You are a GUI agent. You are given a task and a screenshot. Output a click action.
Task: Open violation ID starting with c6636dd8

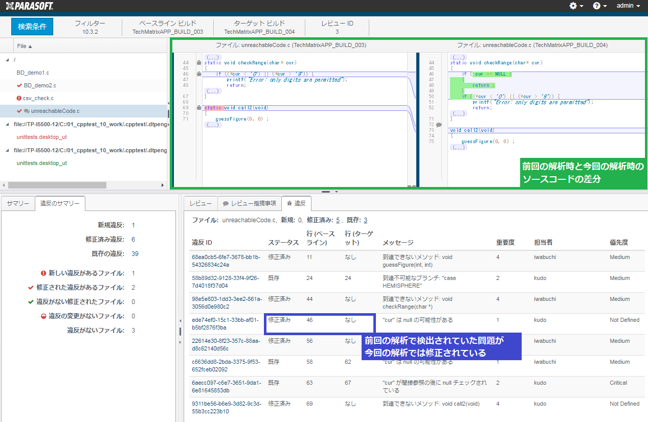point(227,365)
